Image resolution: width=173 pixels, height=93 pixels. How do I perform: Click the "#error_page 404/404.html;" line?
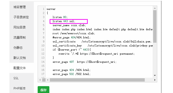click(x=71, y=37)
